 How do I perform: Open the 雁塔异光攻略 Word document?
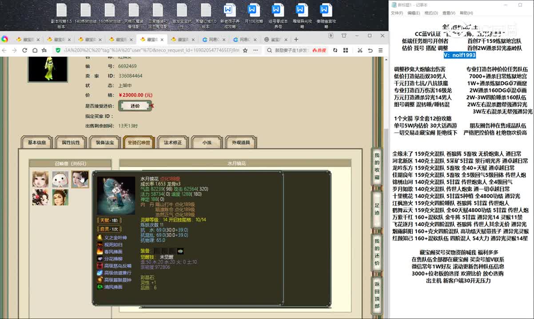(302, 16)
